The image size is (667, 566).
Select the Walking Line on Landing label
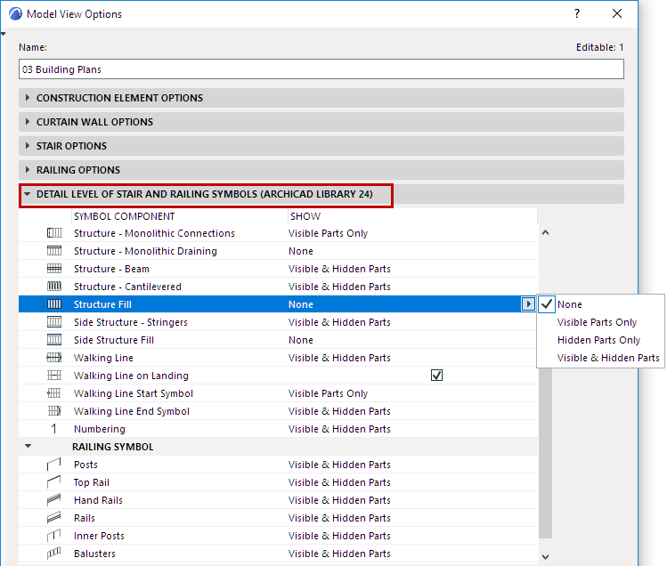point(131,376)
